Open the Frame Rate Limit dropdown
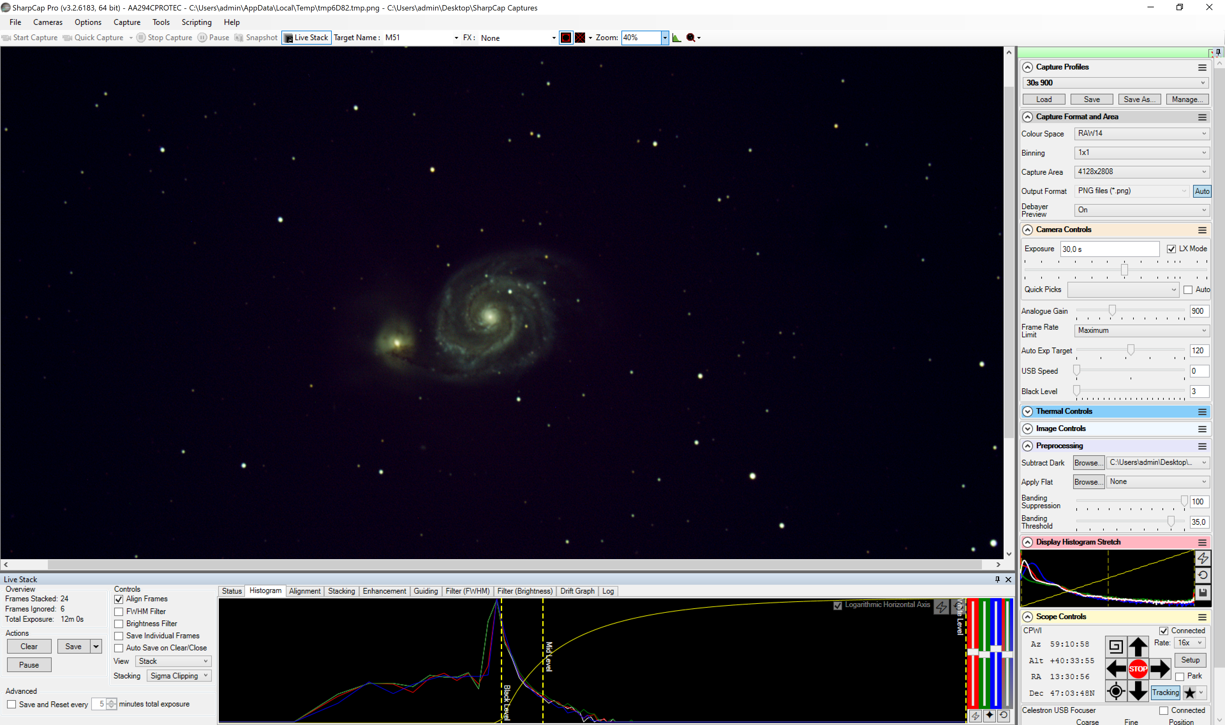Screen dimensions: 1225x725 [1141, 331]
